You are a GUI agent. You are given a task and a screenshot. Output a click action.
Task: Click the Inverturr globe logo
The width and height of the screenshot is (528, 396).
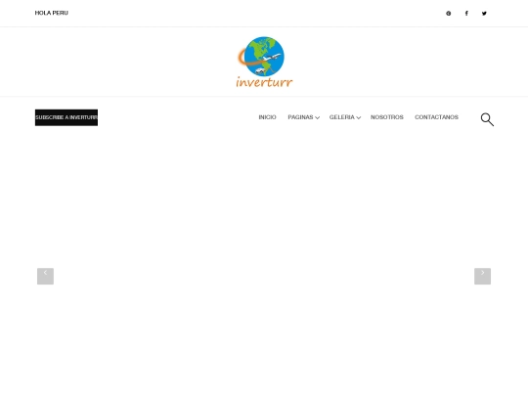[x=264, y=62]
